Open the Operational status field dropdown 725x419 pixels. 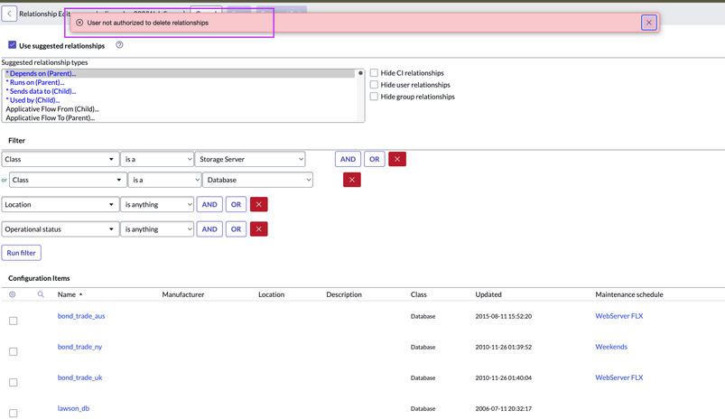pyautogui.click(x=60, y=229)
